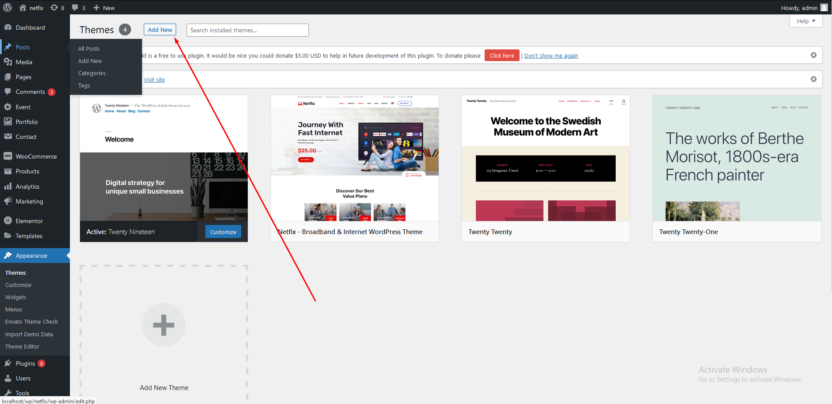Click the WordPress logo in admin bar
832x404 pixels.
(7, 7)
